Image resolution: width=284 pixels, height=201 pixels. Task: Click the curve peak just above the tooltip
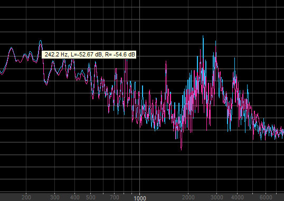[x=41, y=41]
